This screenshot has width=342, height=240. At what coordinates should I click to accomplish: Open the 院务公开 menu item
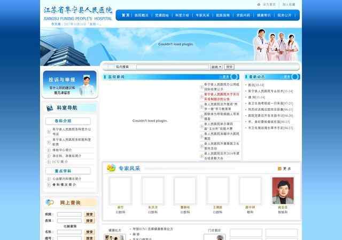284,15
